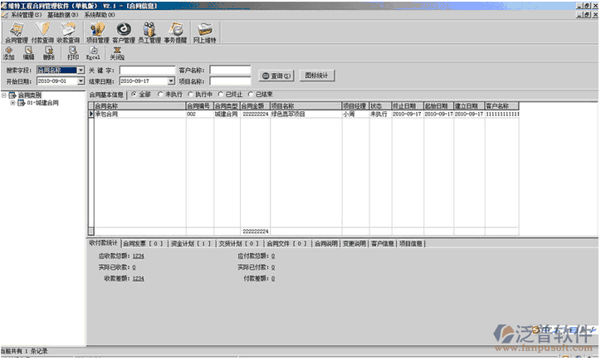Open 合同管理 contract management toolbar icon
This screenshot has height=361, width=601.
click(x=16, y=32)
